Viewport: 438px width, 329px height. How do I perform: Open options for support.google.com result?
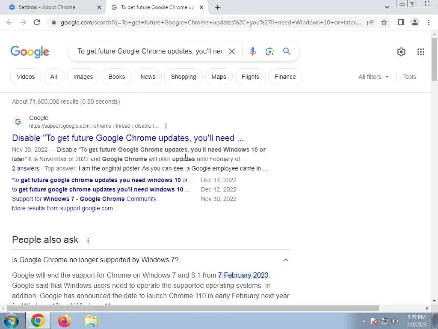click(x=166, y=126)
